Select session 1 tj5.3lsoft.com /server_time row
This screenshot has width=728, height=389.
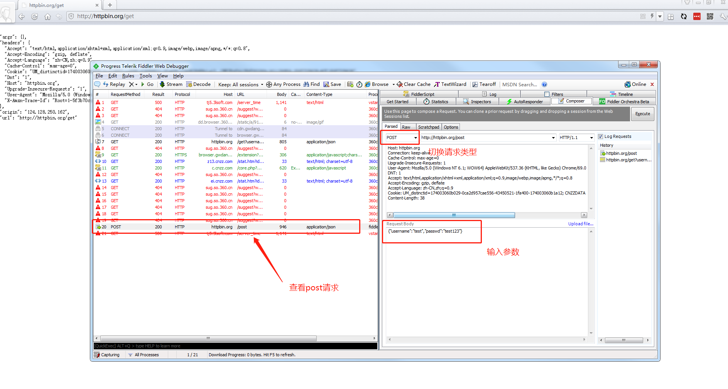(235, 102)
